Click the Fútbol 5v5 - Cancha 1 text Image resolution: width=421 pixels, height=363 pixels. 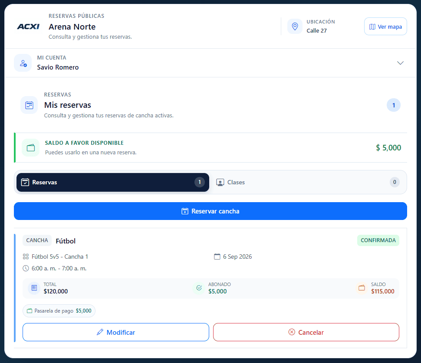coord(59,256)
